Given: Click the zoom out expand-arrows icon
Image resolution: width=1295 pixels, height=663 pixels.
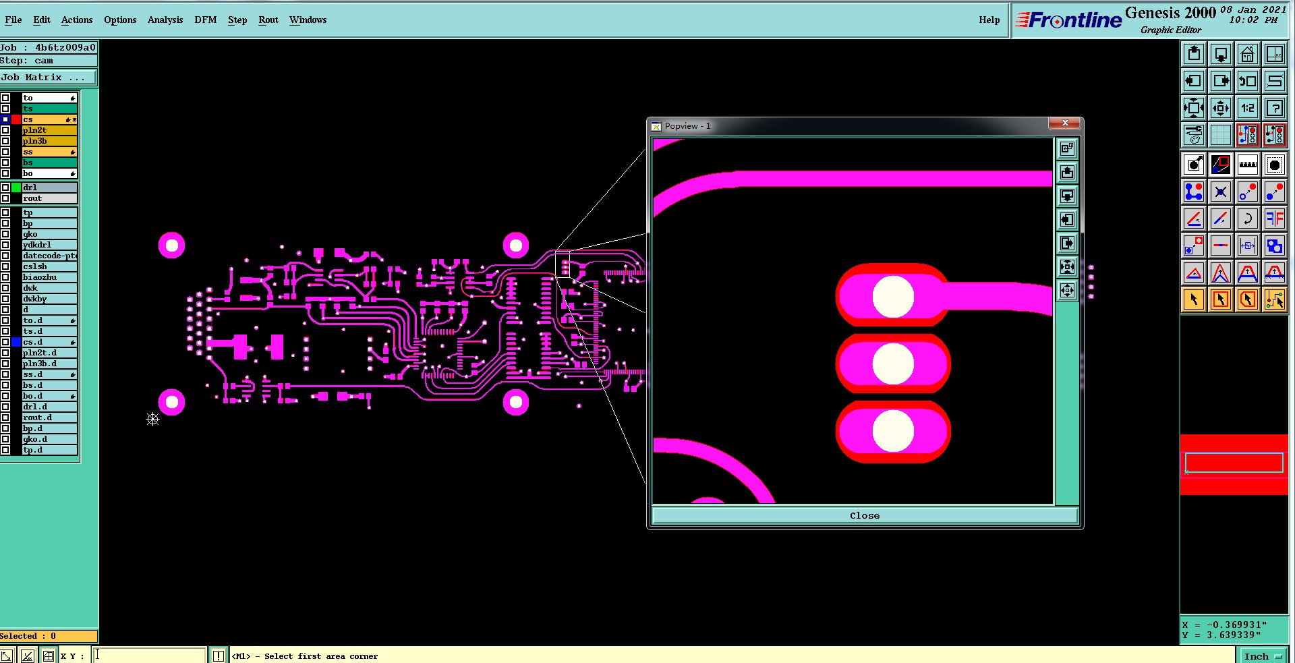Looking at the screenshot, I should click(x=1194, y=108).
